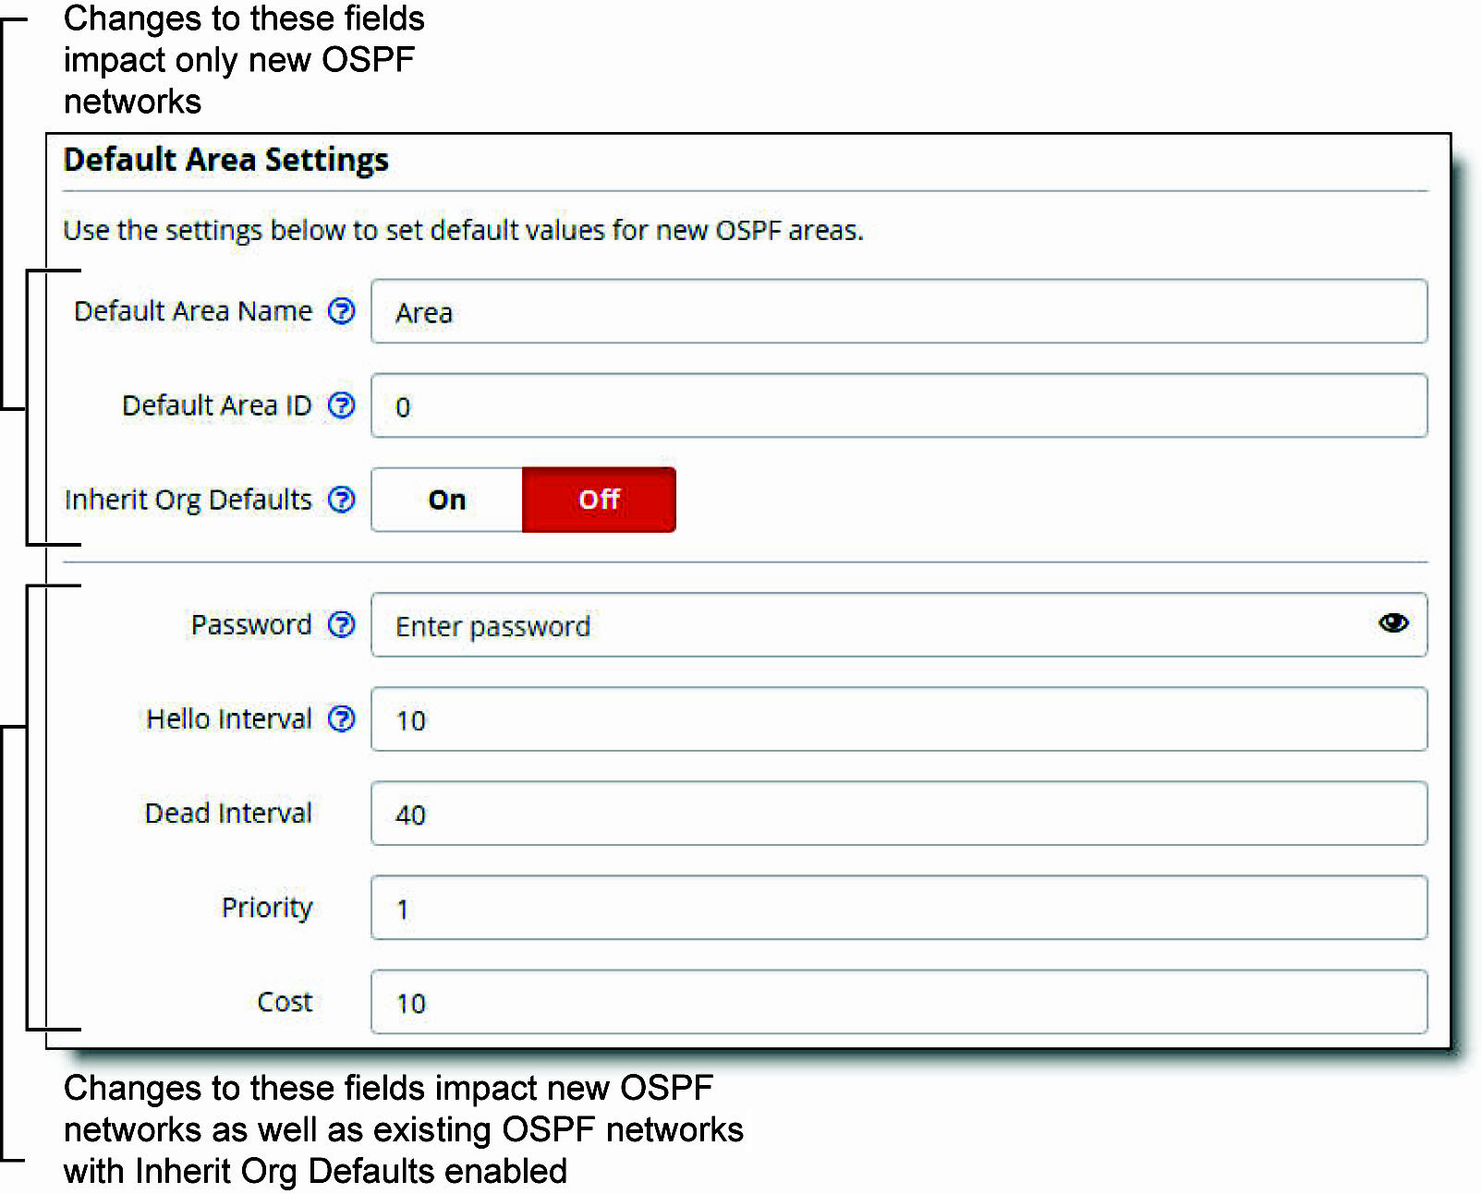
Task: Click into the Priority field
Action: coord(899,908)
